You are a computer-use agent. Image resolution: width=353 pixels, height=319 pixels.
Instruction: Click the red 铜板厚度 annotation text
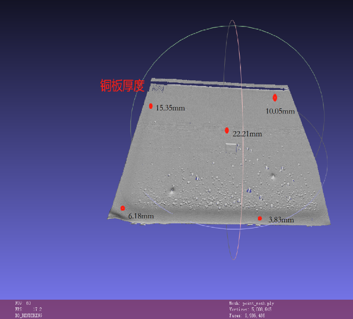122,85
